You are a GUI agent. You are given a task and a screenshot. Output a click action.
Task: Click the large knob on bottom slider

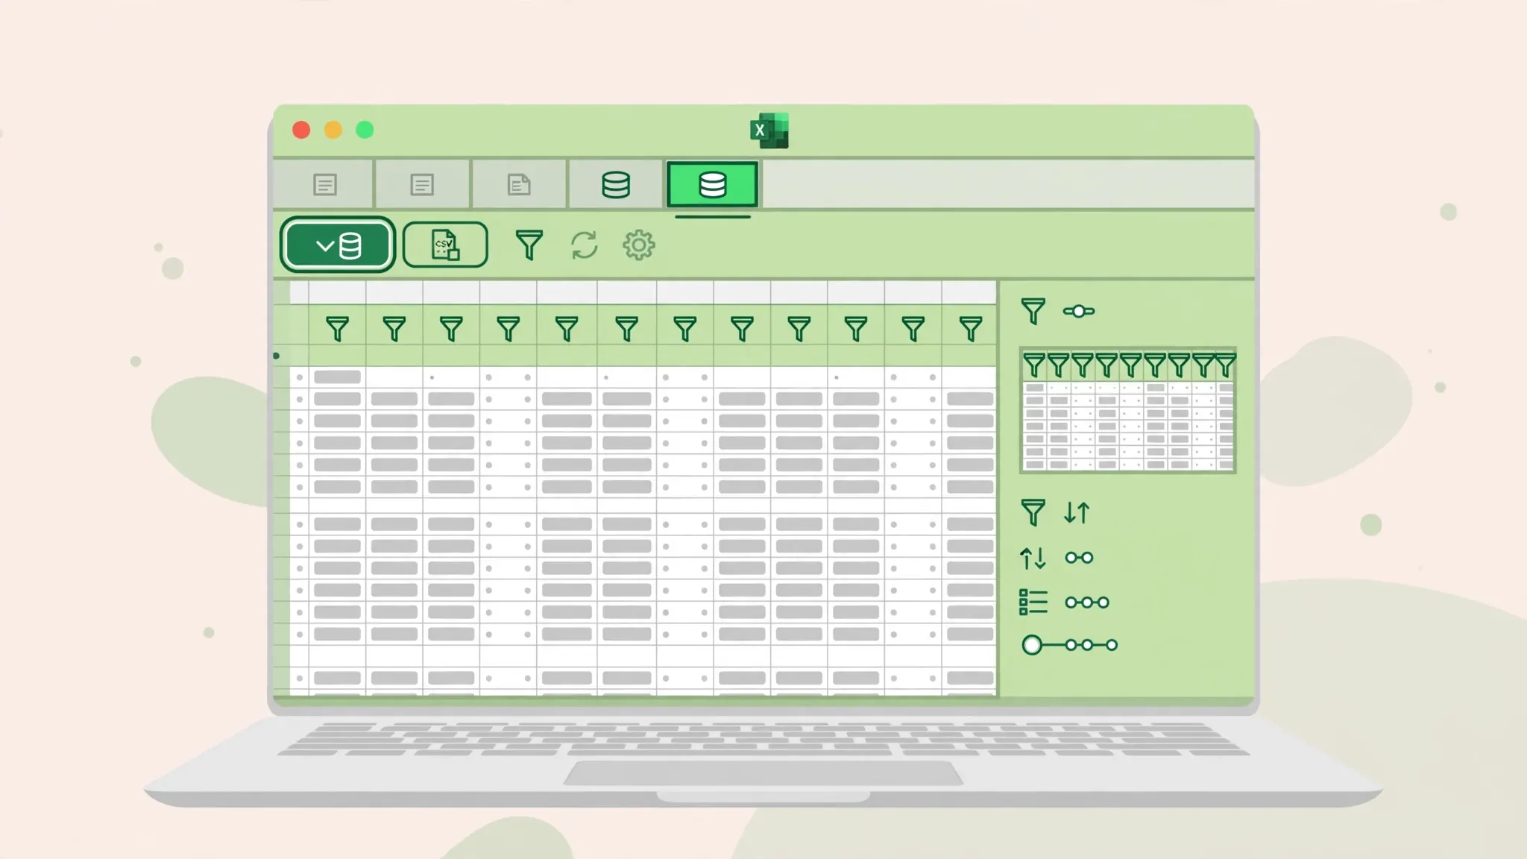(x=1032, y=645)
